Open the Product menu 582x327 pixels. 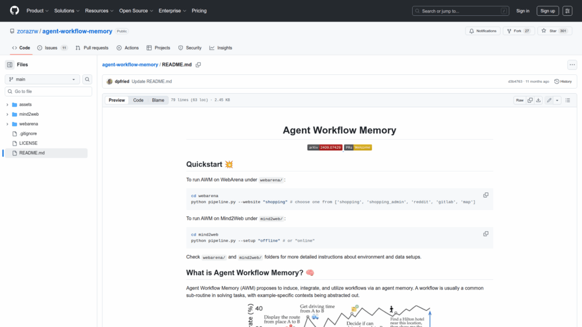pos(37,11)
